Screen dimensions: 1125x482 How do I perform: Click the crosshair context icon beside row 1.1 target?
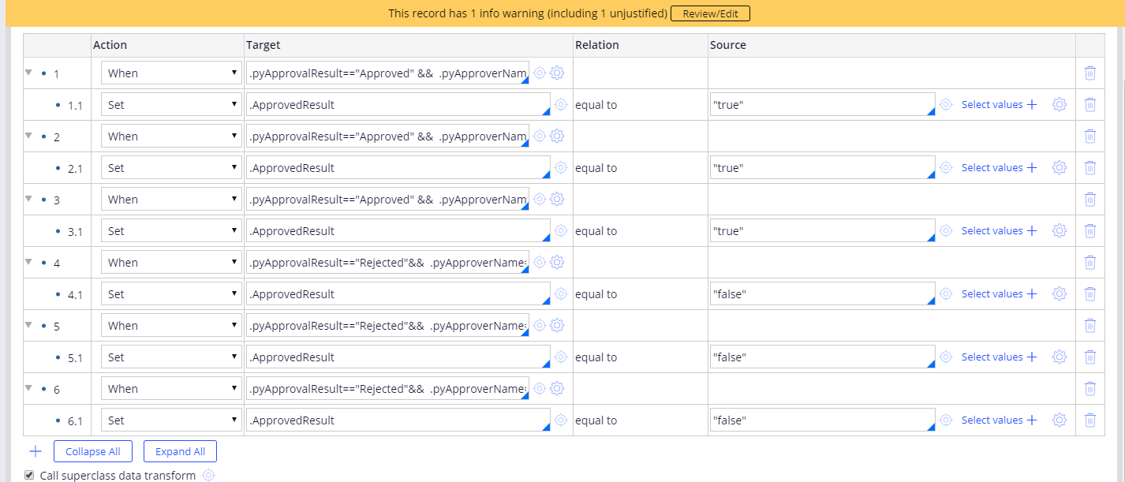[561, 104]
